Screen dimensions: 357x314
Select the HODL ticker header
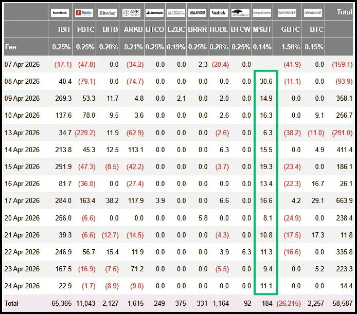(219, 29)
